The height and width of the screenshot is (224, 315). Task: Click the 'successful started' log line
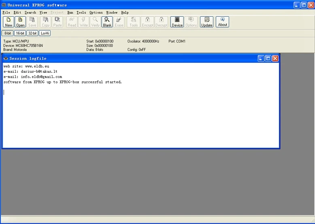(63, 82)
